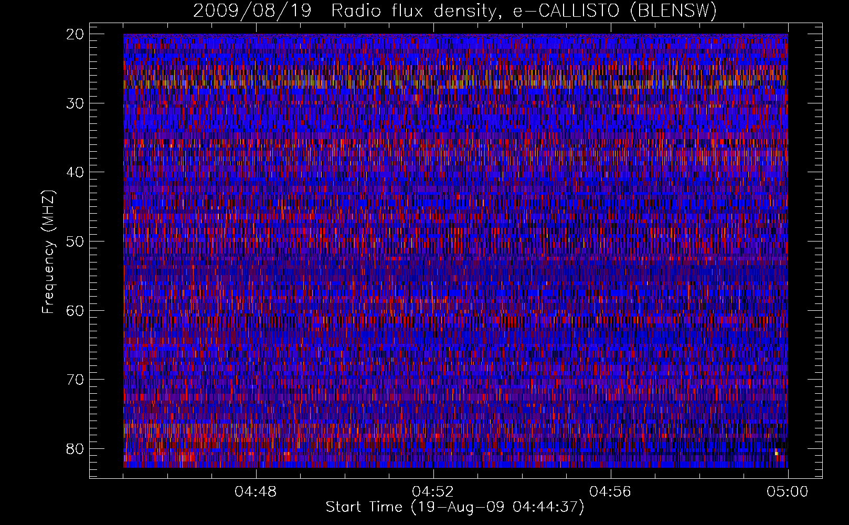Click the 60 frequency tick label

[x=76, y=310]
